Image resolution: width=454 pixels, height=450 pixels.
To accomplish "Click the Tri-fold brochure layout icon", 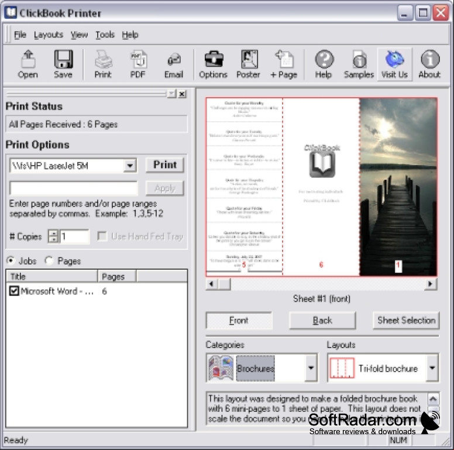I will [342, 368].
